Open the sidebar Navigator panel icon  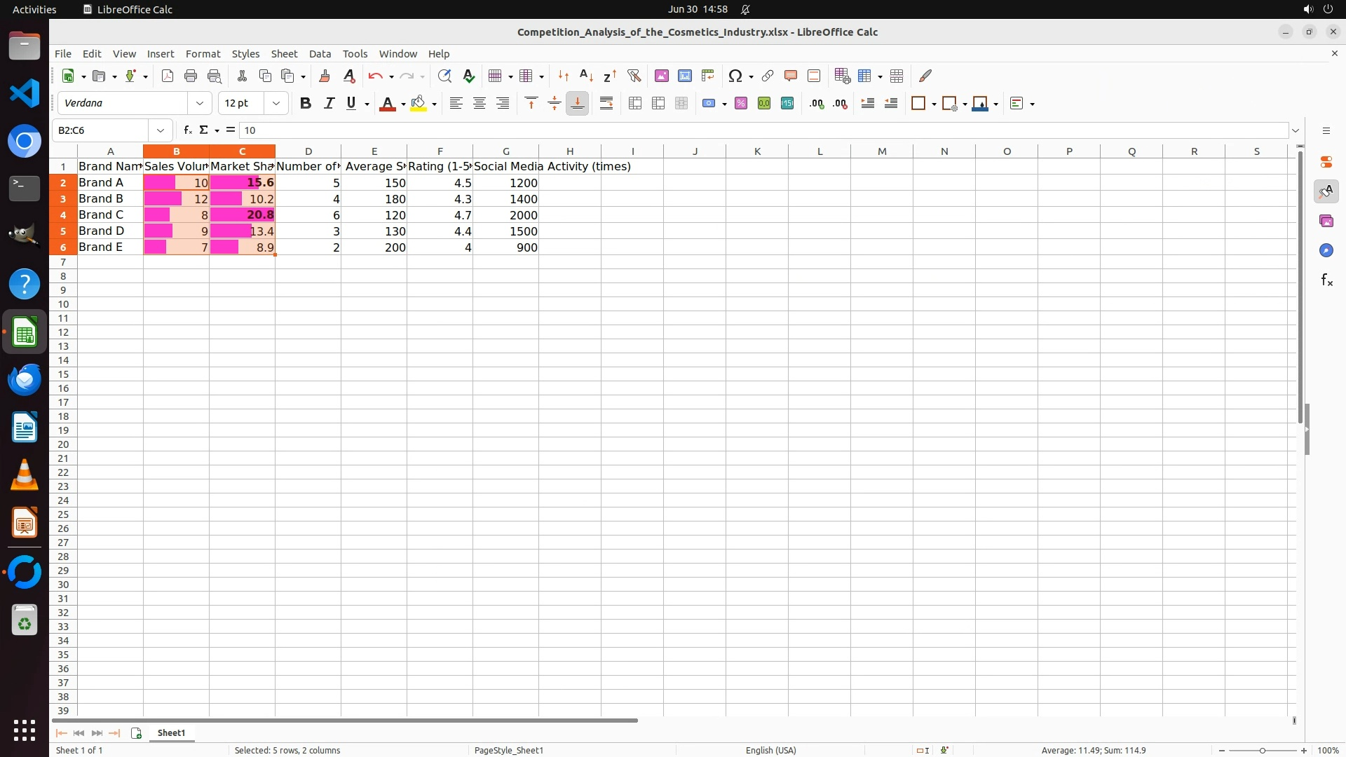coord(1326,251)
